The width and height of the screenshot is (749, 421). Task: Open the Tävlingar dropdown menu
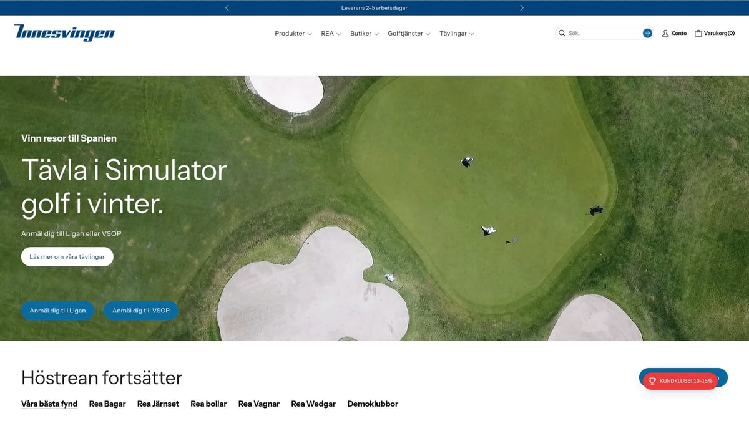coord(456,34)
